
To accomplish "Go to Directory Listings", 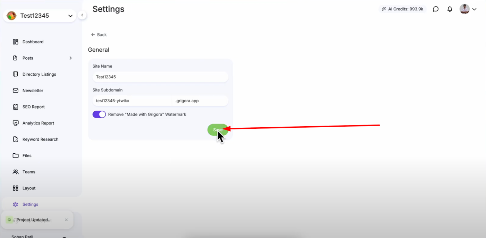I will click(x=39, y=74).
